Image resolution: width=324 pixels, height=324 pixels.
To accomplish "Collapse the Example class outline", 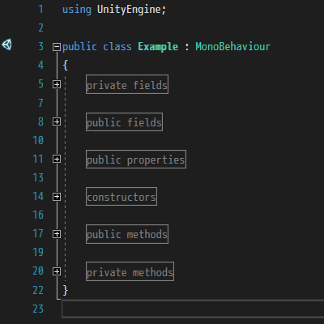I will click(x=57, y=47).
